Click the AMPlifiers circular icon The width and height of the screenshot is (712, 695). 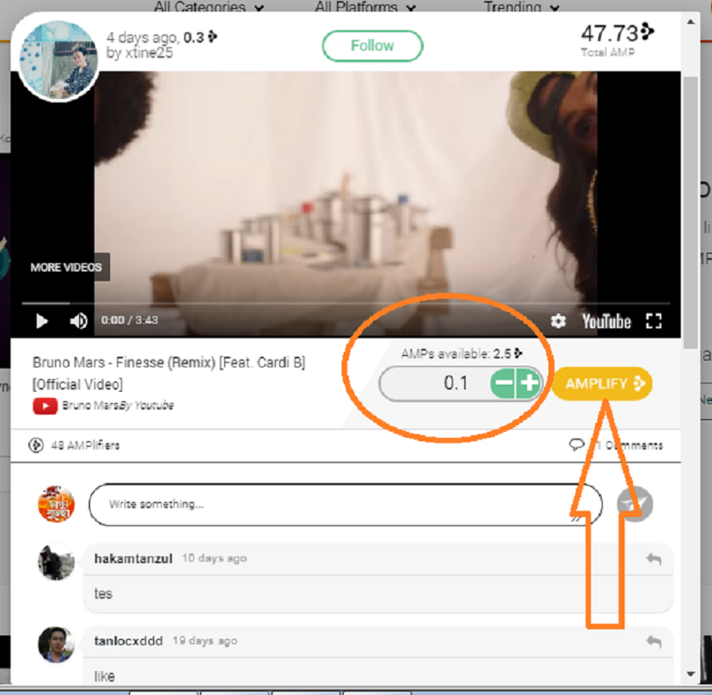[36, 445]
